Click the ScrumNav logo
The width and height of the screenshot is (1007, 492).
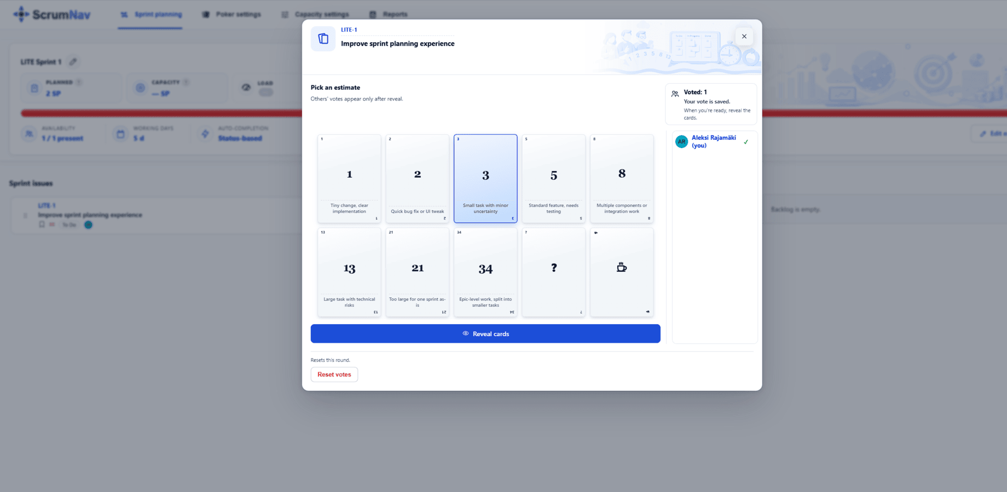[52, 14]
